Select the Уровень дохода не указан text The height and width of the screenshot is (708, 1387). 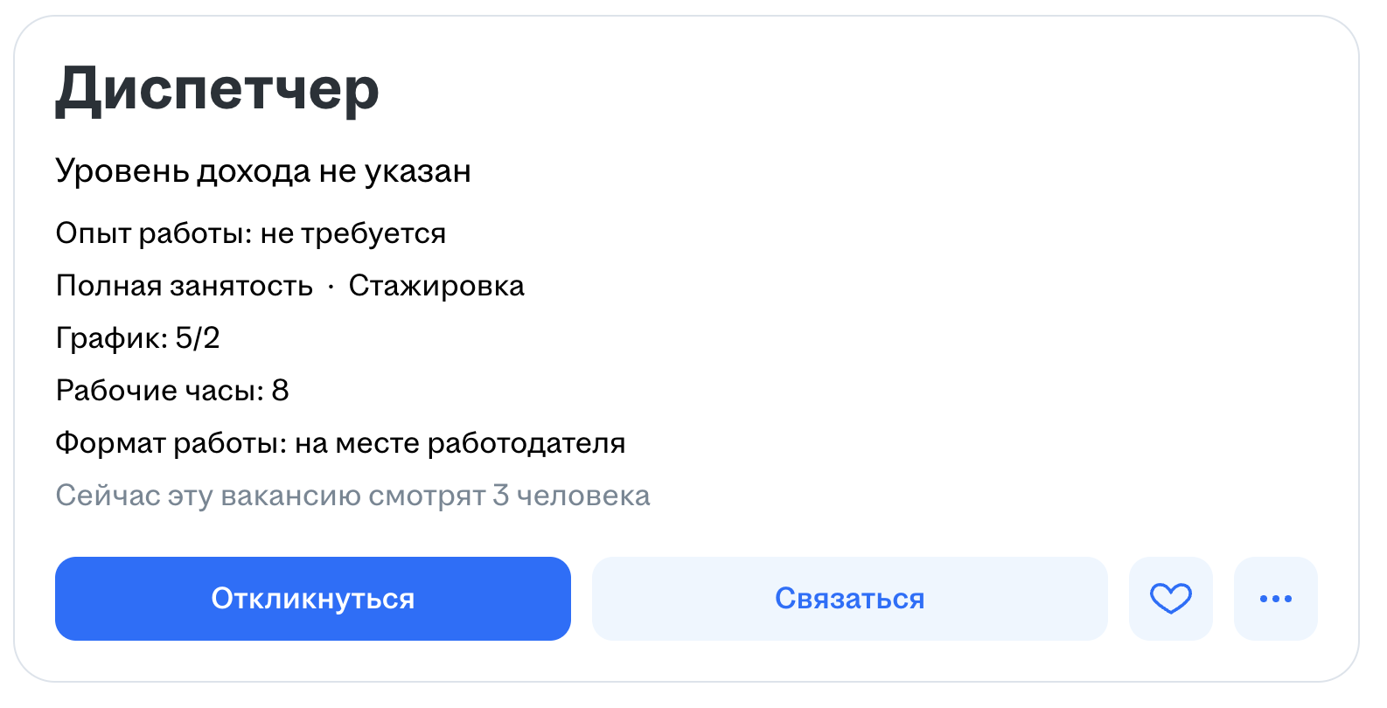click(263, 171)
